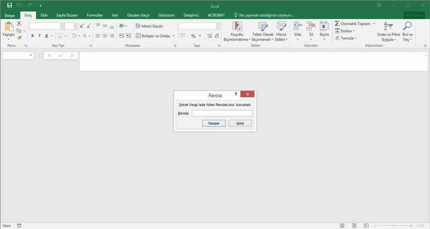Open the font name combo box
The image size is (430, 229).
pyautogui.click(x=47, y=26)
